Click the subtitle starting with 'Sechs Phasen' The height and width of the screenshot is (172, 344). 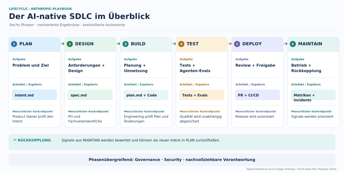(67, 25)
